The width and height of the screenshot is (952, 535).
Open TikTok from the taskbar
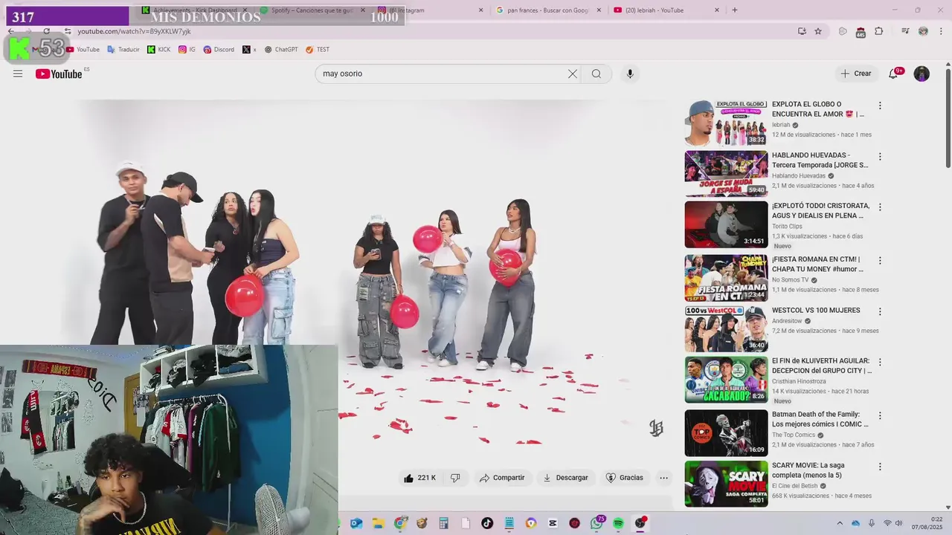(x=487, y=523)
